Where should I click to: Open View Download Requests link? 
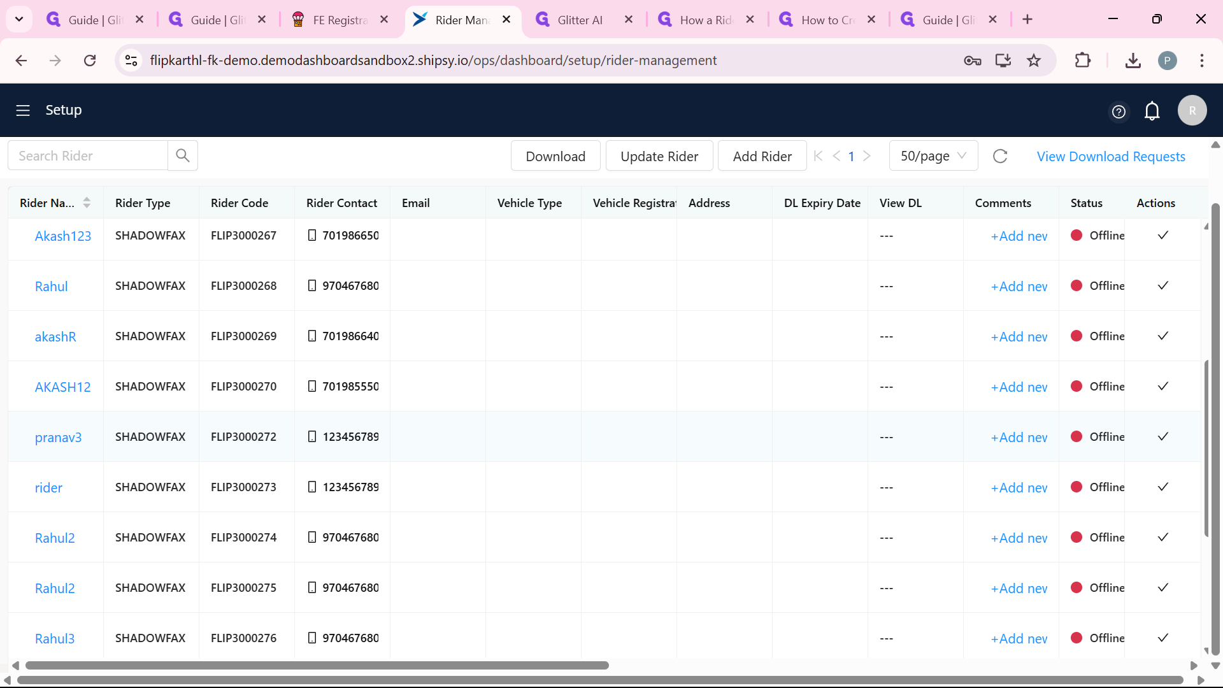1111,156
